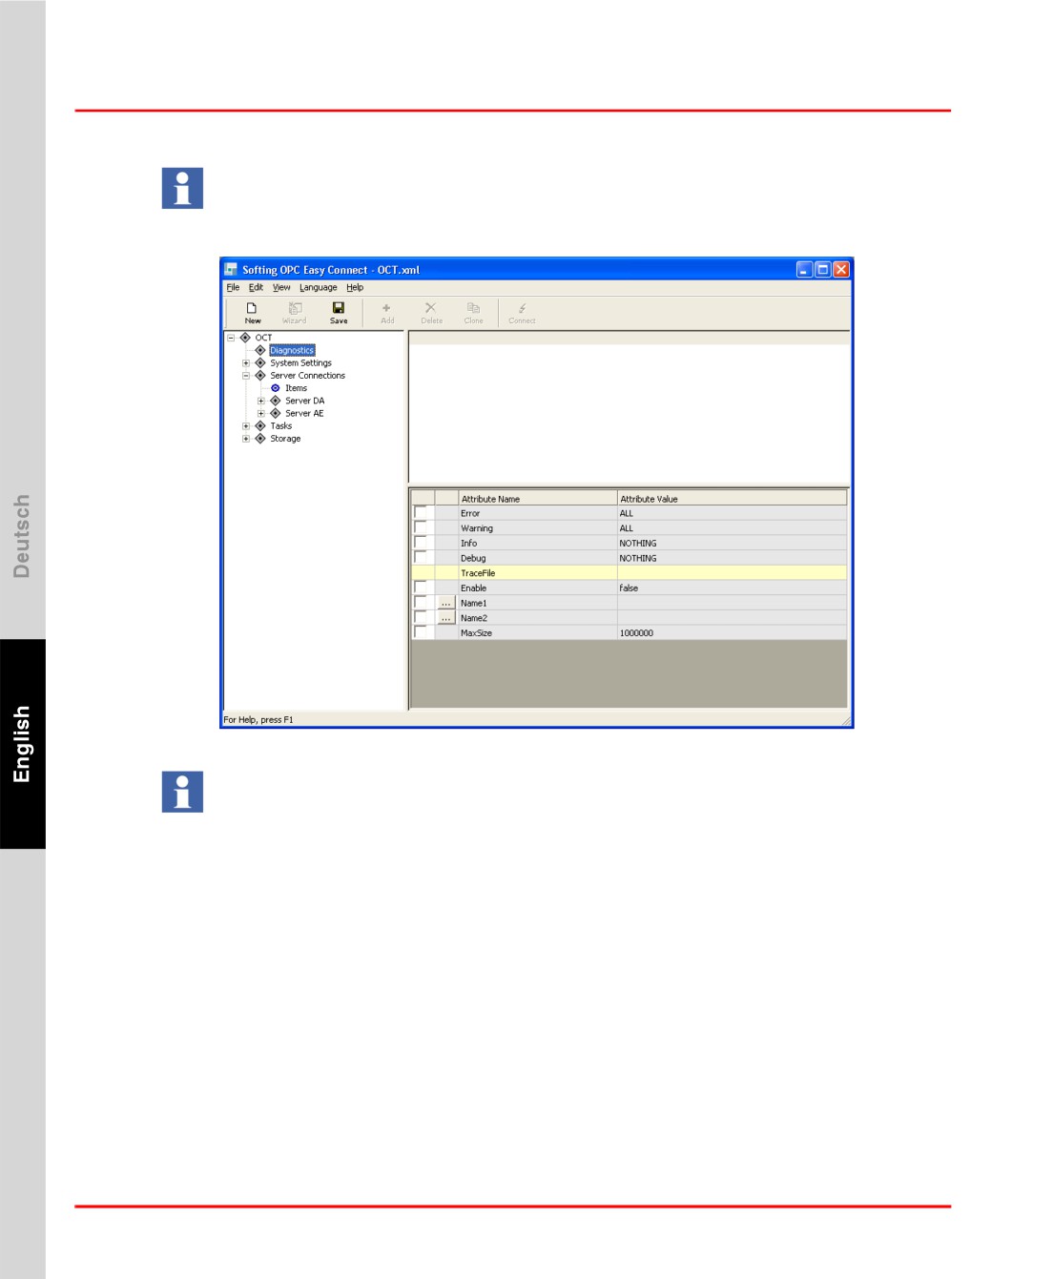This screenshot has width=1053, height=1279.
Task: Click the Attribute Name column header
Action: click(x=537, y=498)
